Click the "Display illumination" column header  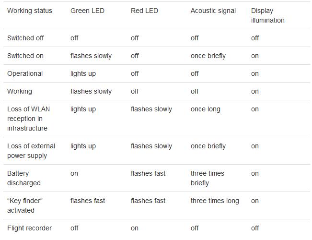coord(267,15)
